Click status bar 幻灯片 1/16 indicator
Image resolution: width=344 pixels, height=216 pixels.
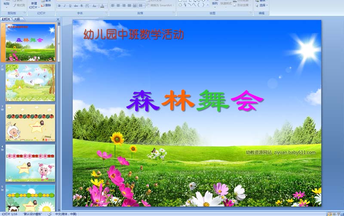9,214
